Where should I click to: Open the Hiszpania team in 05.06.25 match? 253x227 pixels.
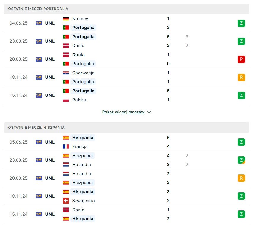tap(83, 138)
